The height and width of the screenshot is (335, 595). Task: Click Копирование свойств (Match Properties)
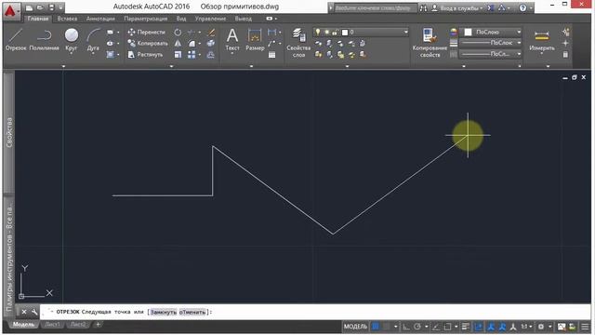click(x=430, y=43)
